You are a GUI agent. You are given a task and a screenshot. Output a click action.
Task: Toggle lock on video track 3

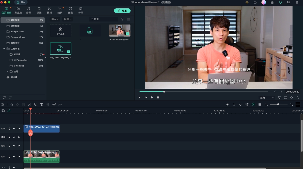point(10,137)
